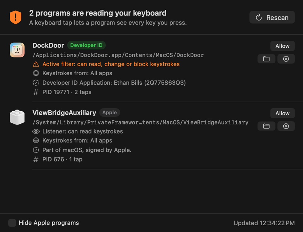
Task: Select the DockDoor application path text
Action: pos(118,55)
